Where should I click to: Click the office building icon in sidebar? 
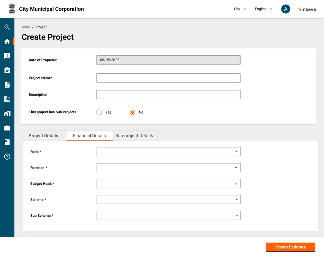coord(7,99)
